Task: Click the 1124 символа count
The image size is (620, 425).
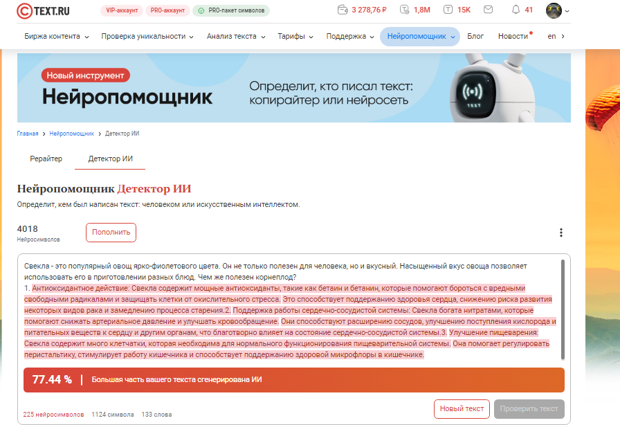Action: pos(113,415)
